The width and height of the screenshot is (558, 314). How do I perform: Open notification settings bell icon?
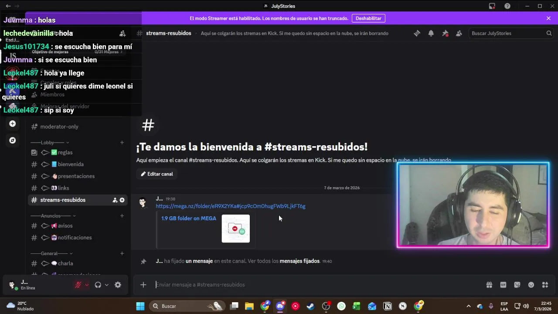[431, 33]
